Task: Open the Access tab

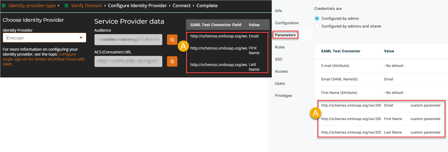Action: (281, 71)
